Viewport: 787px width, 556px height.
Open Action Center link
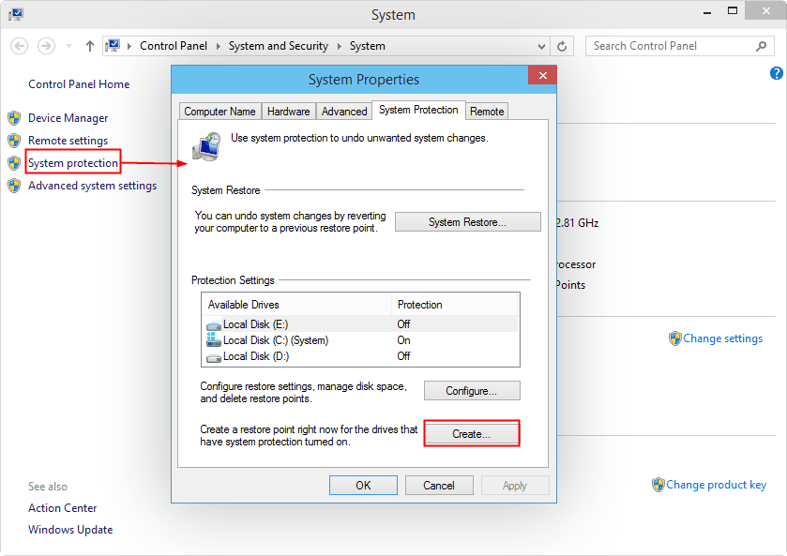[62, 508]
